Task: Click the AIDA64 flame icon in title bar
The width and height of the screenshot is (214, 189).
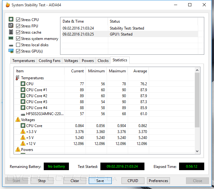Action: pyautogui.click(x=8, y=5)
